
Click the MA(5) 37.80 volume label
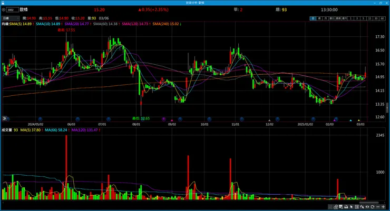pos(31,130)
